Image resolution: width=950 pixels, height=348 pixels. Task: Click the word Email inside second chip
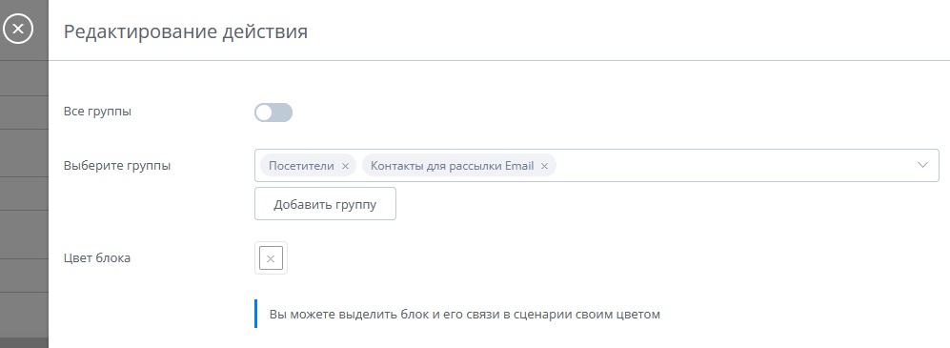(519, 166)
